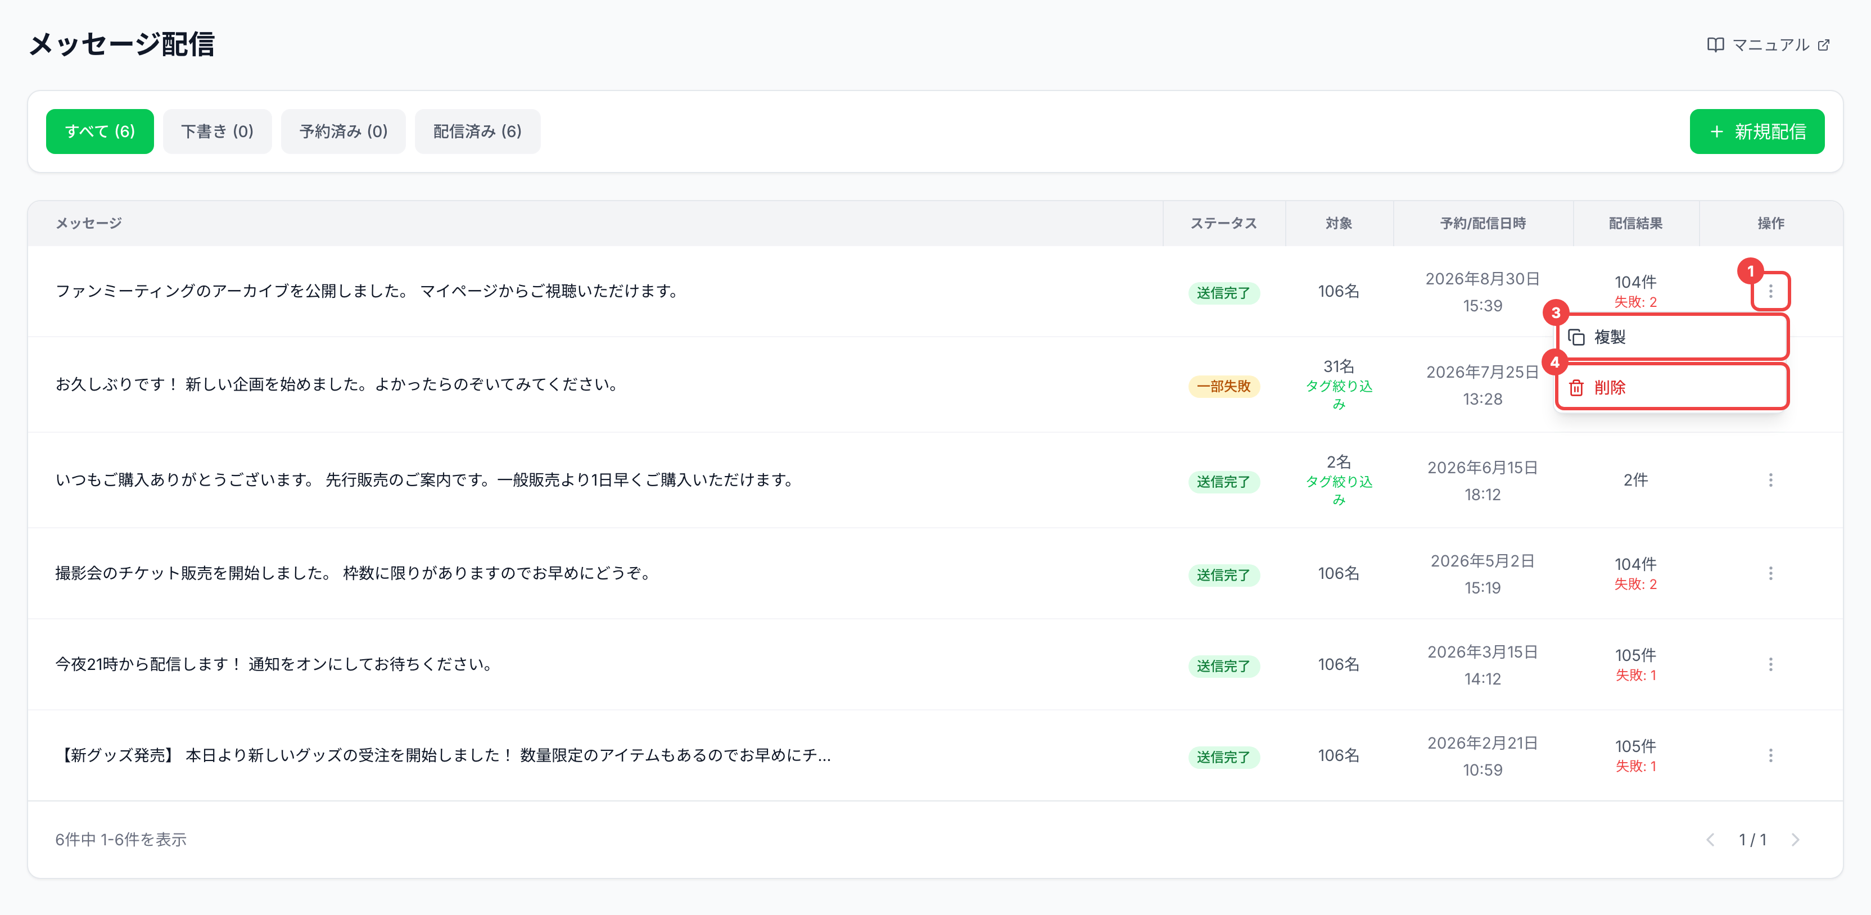This screenshot has width=1871, height=915.
Task: Open the three-dot menu for the 2026年6月15日 row
Action: [1770, 480]
